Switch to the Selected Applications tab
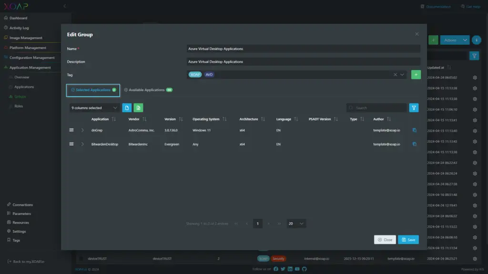488x274 pixels. [x=93, y=90]
